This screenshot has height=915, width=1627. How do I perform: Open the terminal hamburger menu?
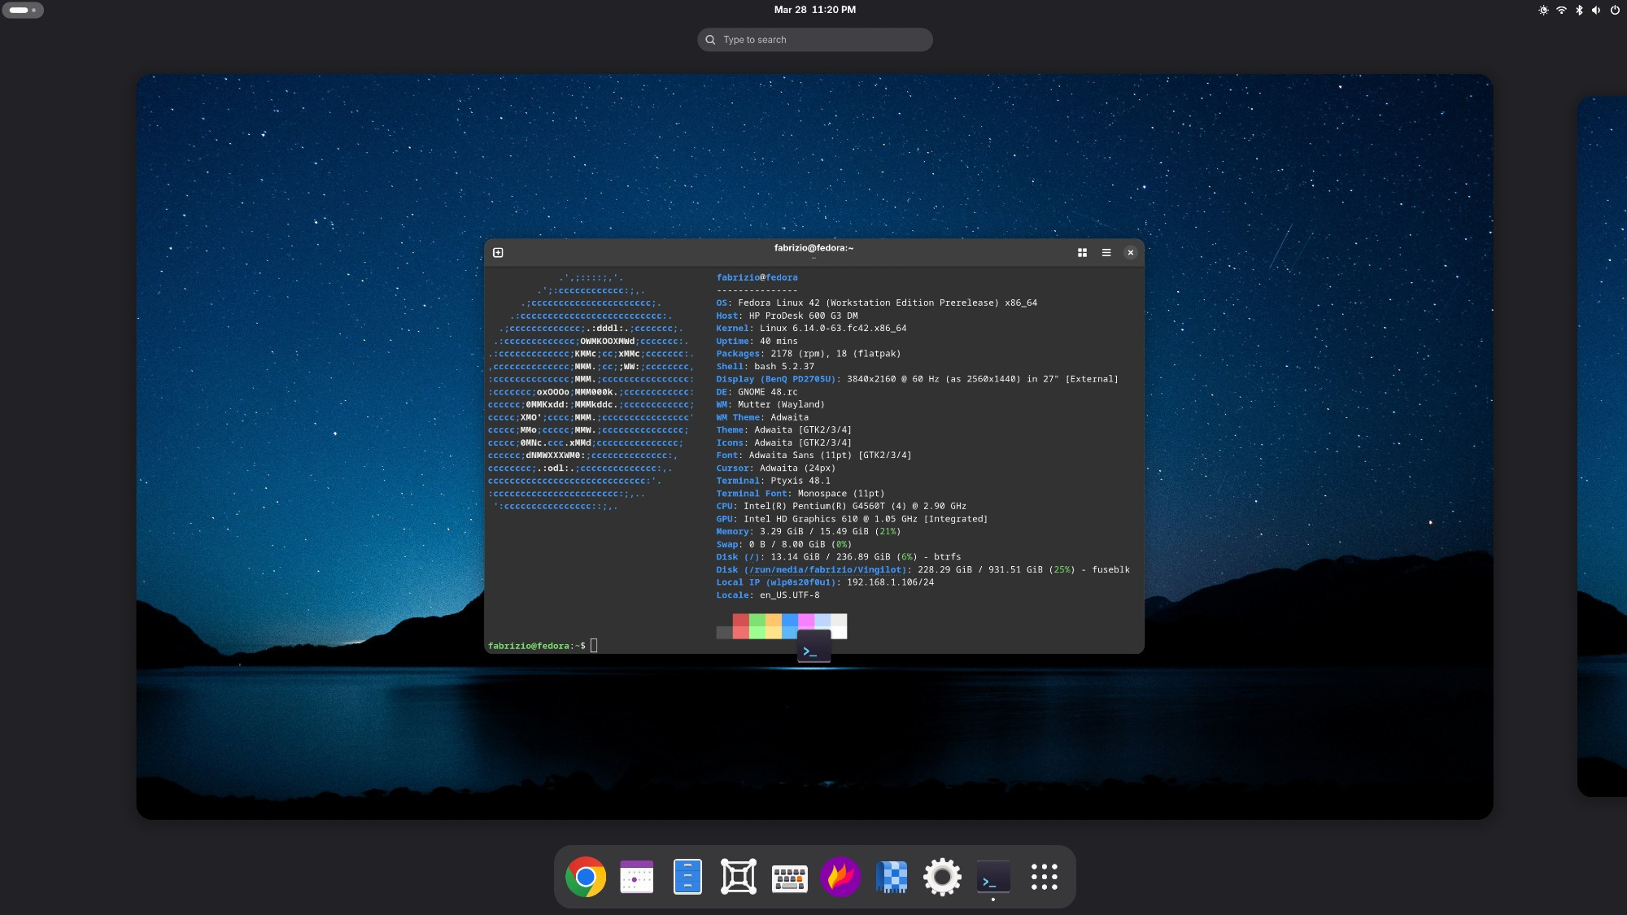1106,253
